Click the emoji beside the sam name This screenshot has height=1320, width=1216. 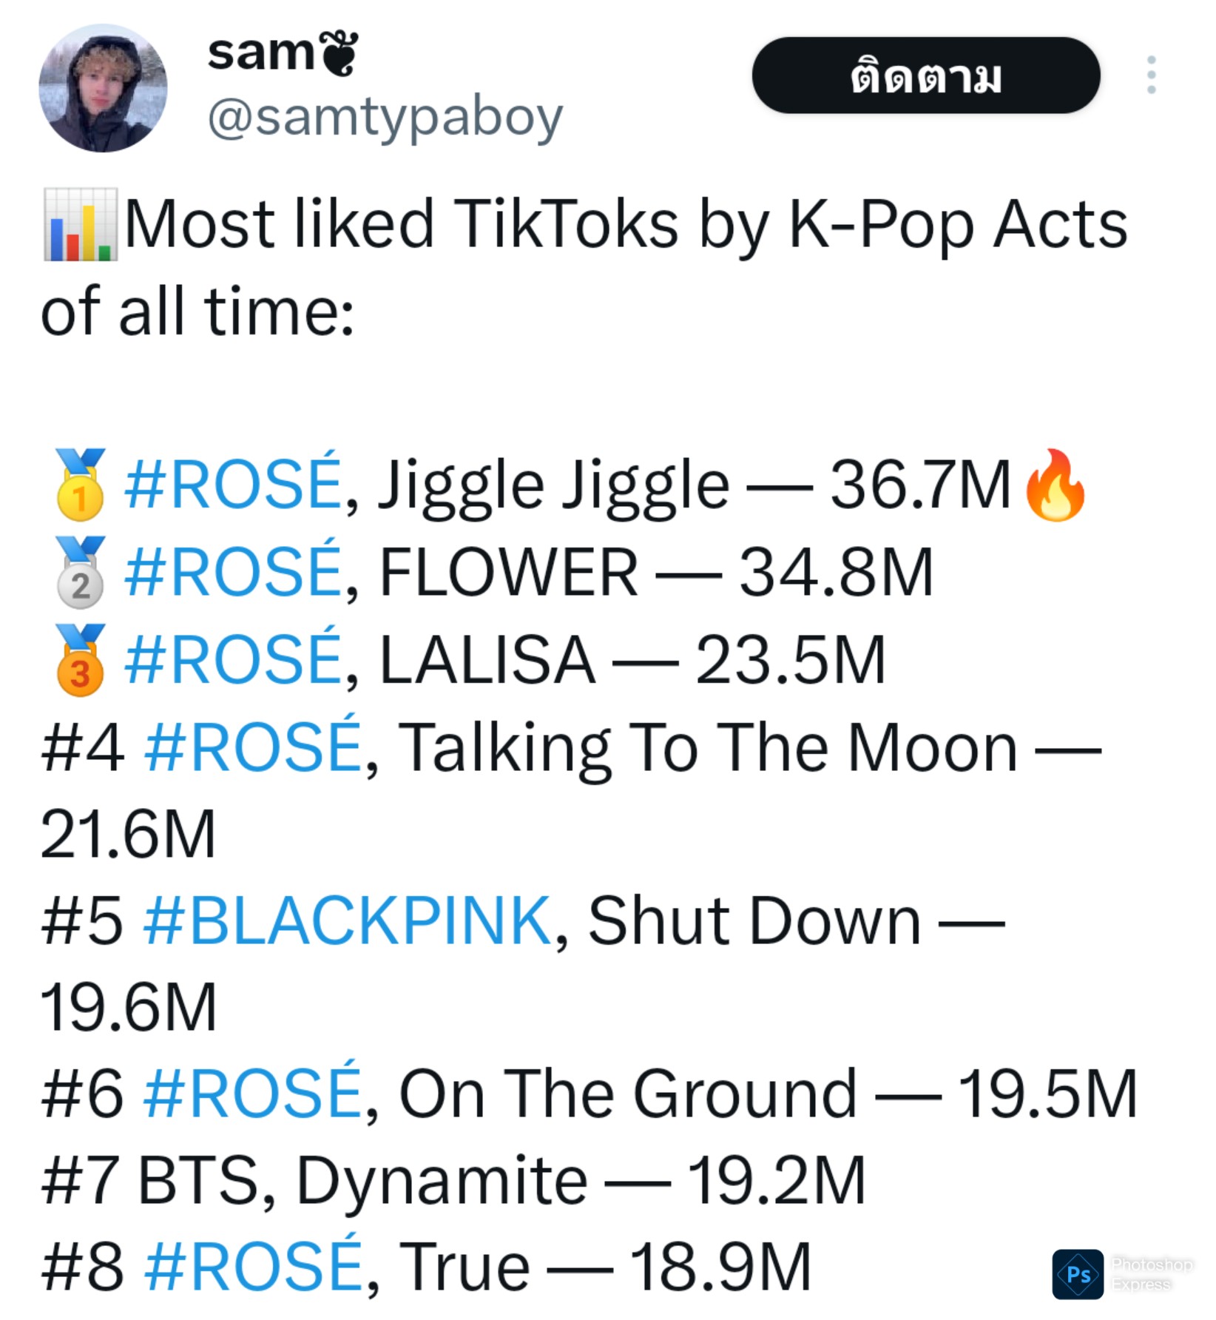click(x=340, y=53)
